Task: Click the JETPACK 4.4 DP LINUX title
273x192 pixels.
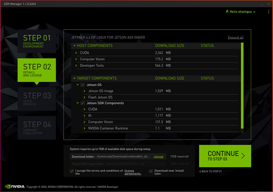Action: tap(108, 37)
